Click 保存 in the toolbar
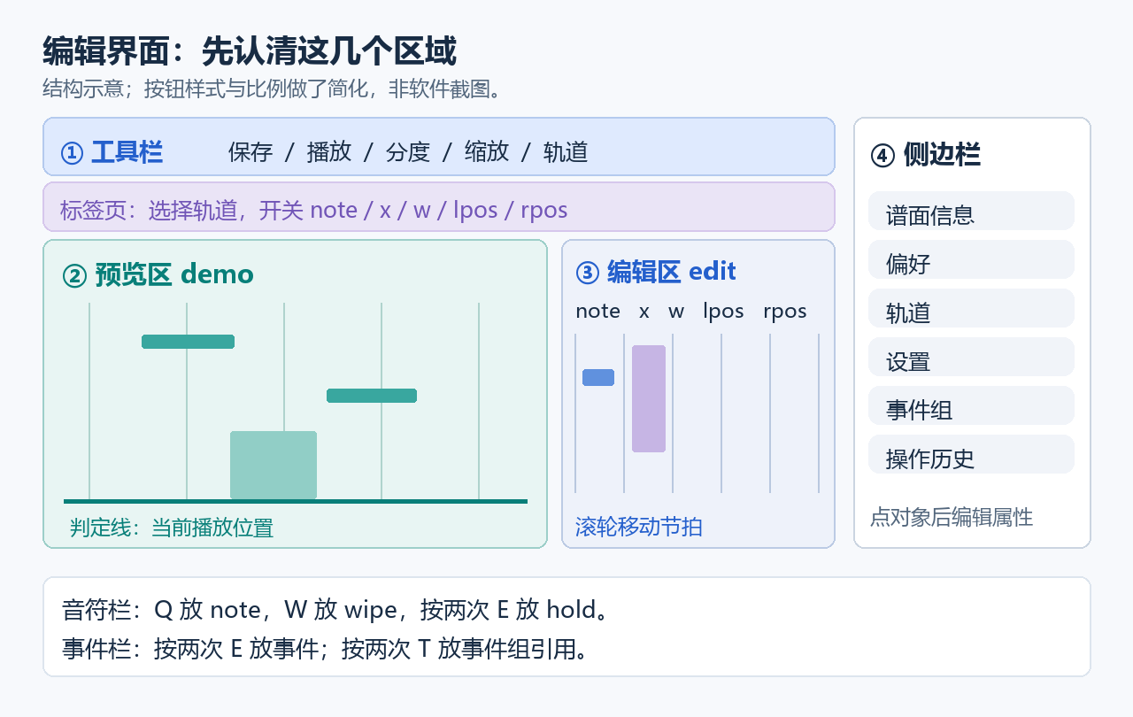The width and height of the screenshot is (1133, 717). (x=250, y=152)
